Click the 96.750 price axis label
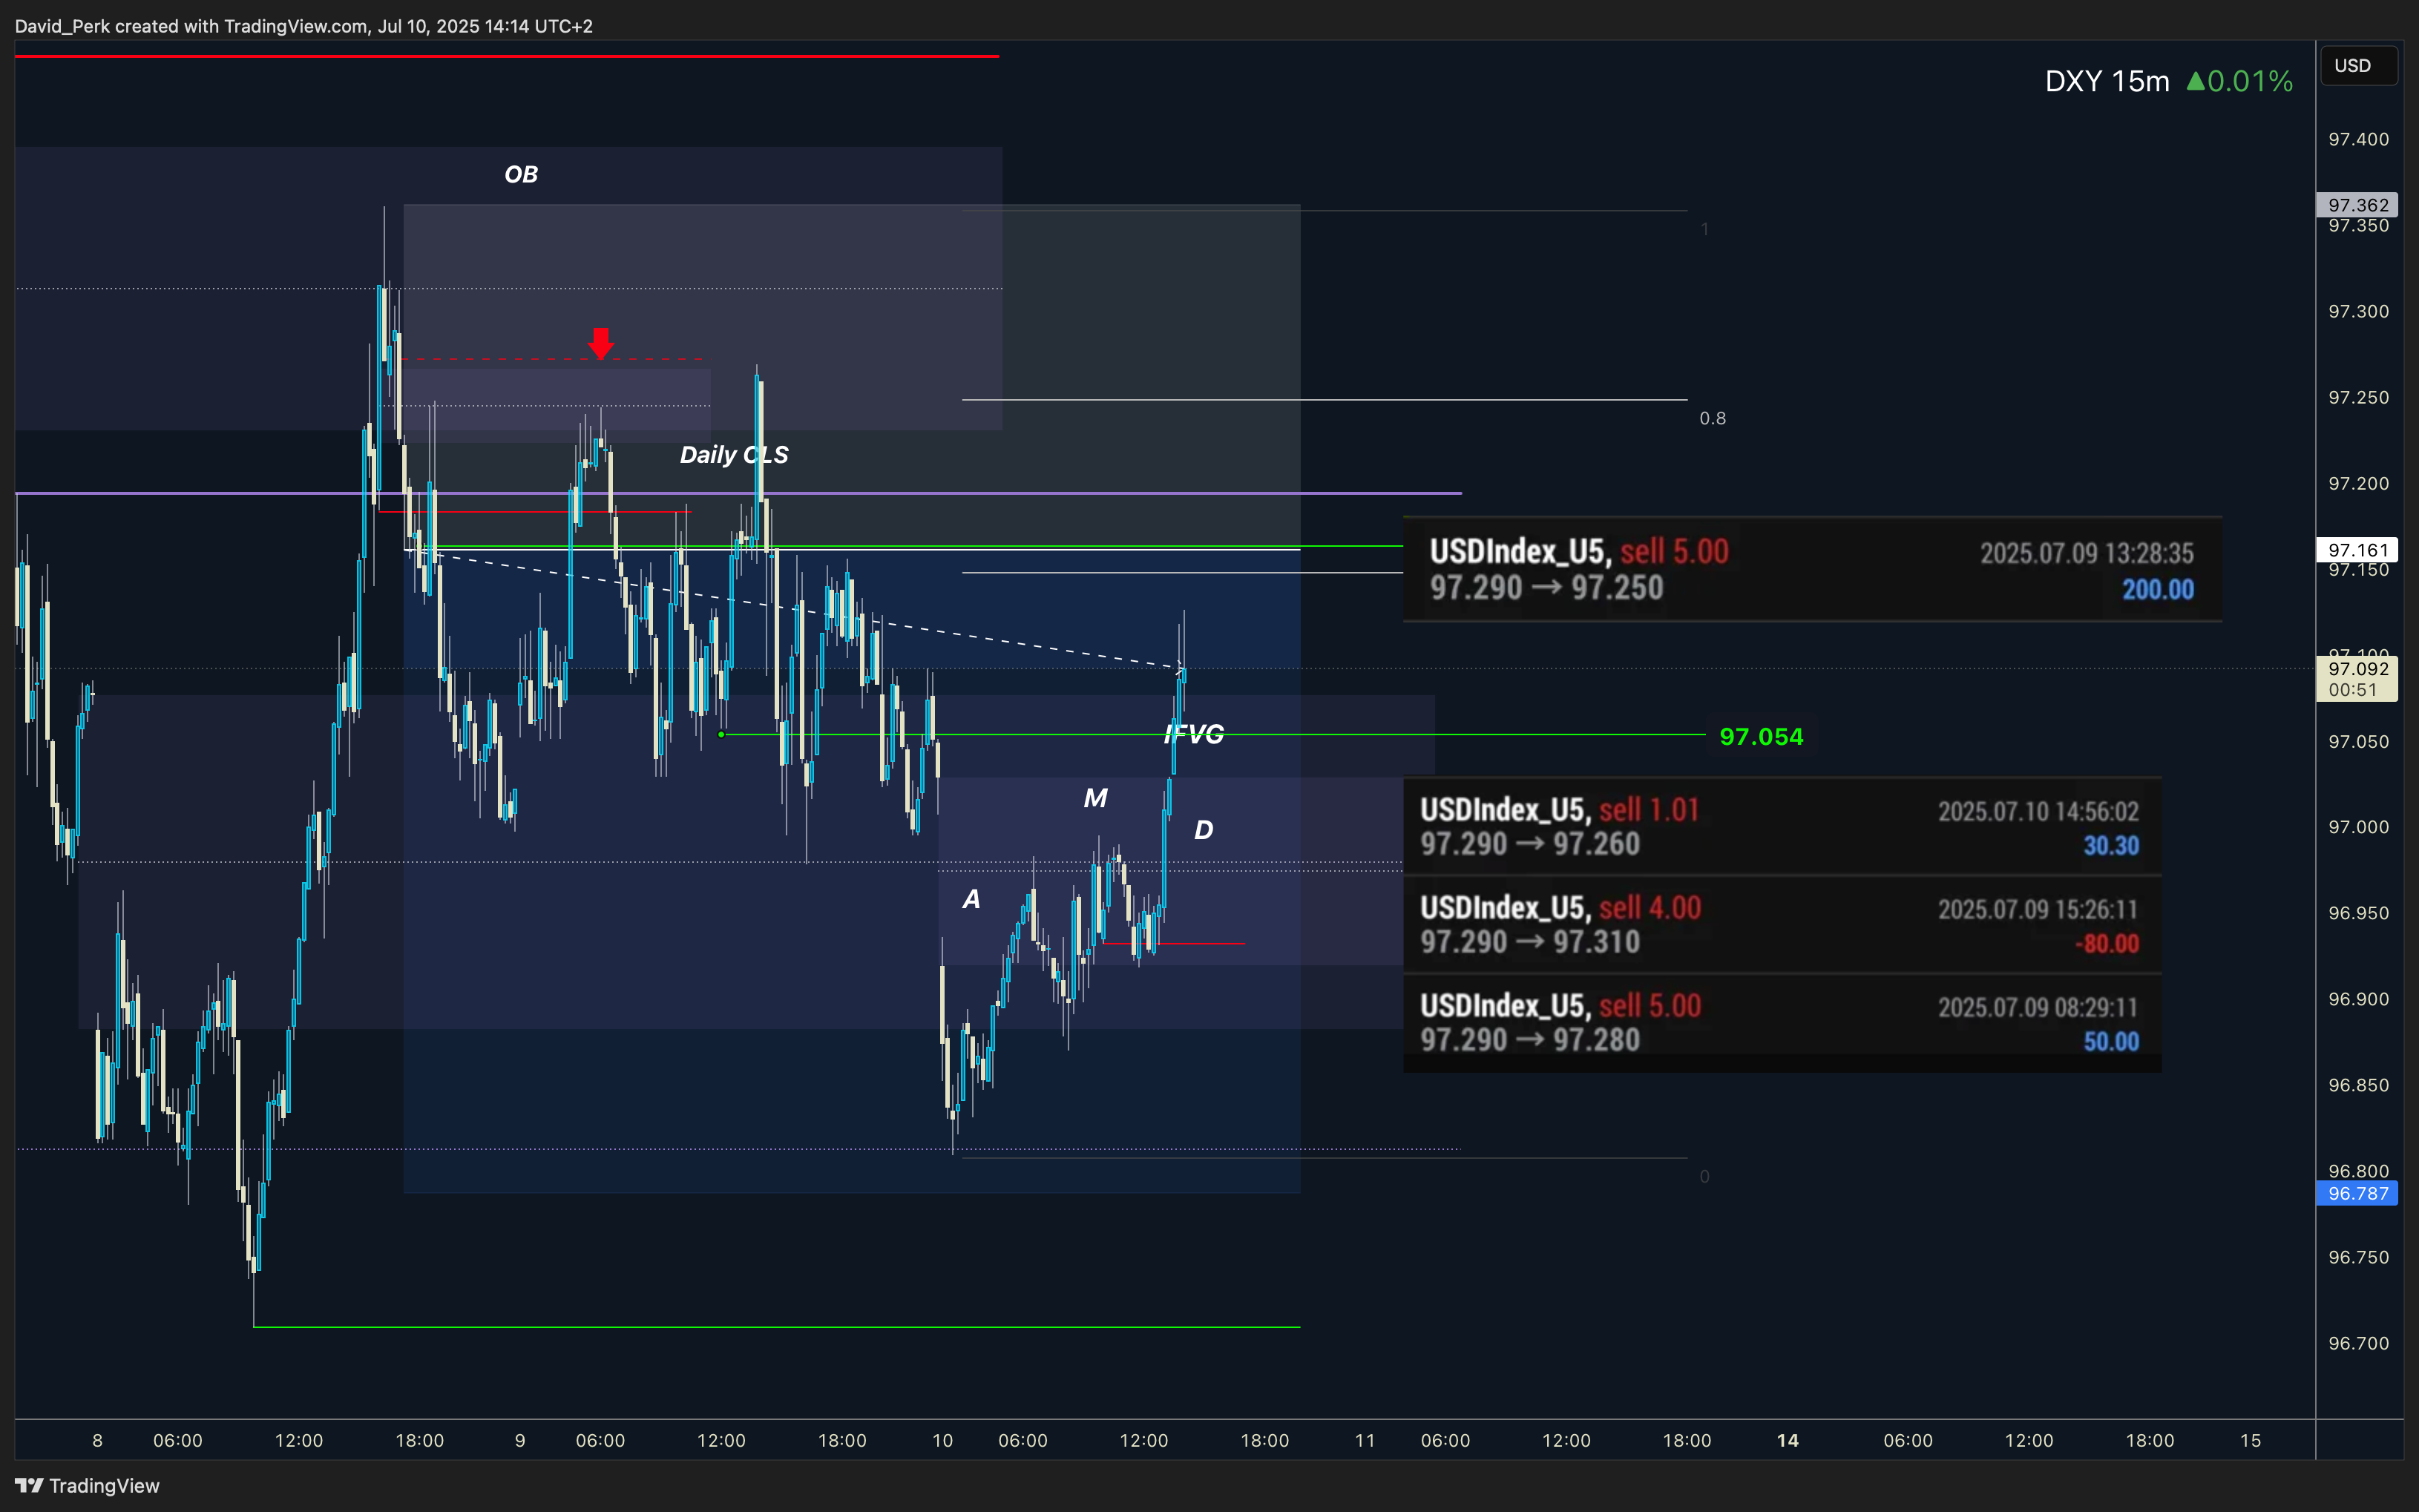Viewport: 2419px width, 1512px height. click(x=2358, y=1257)
